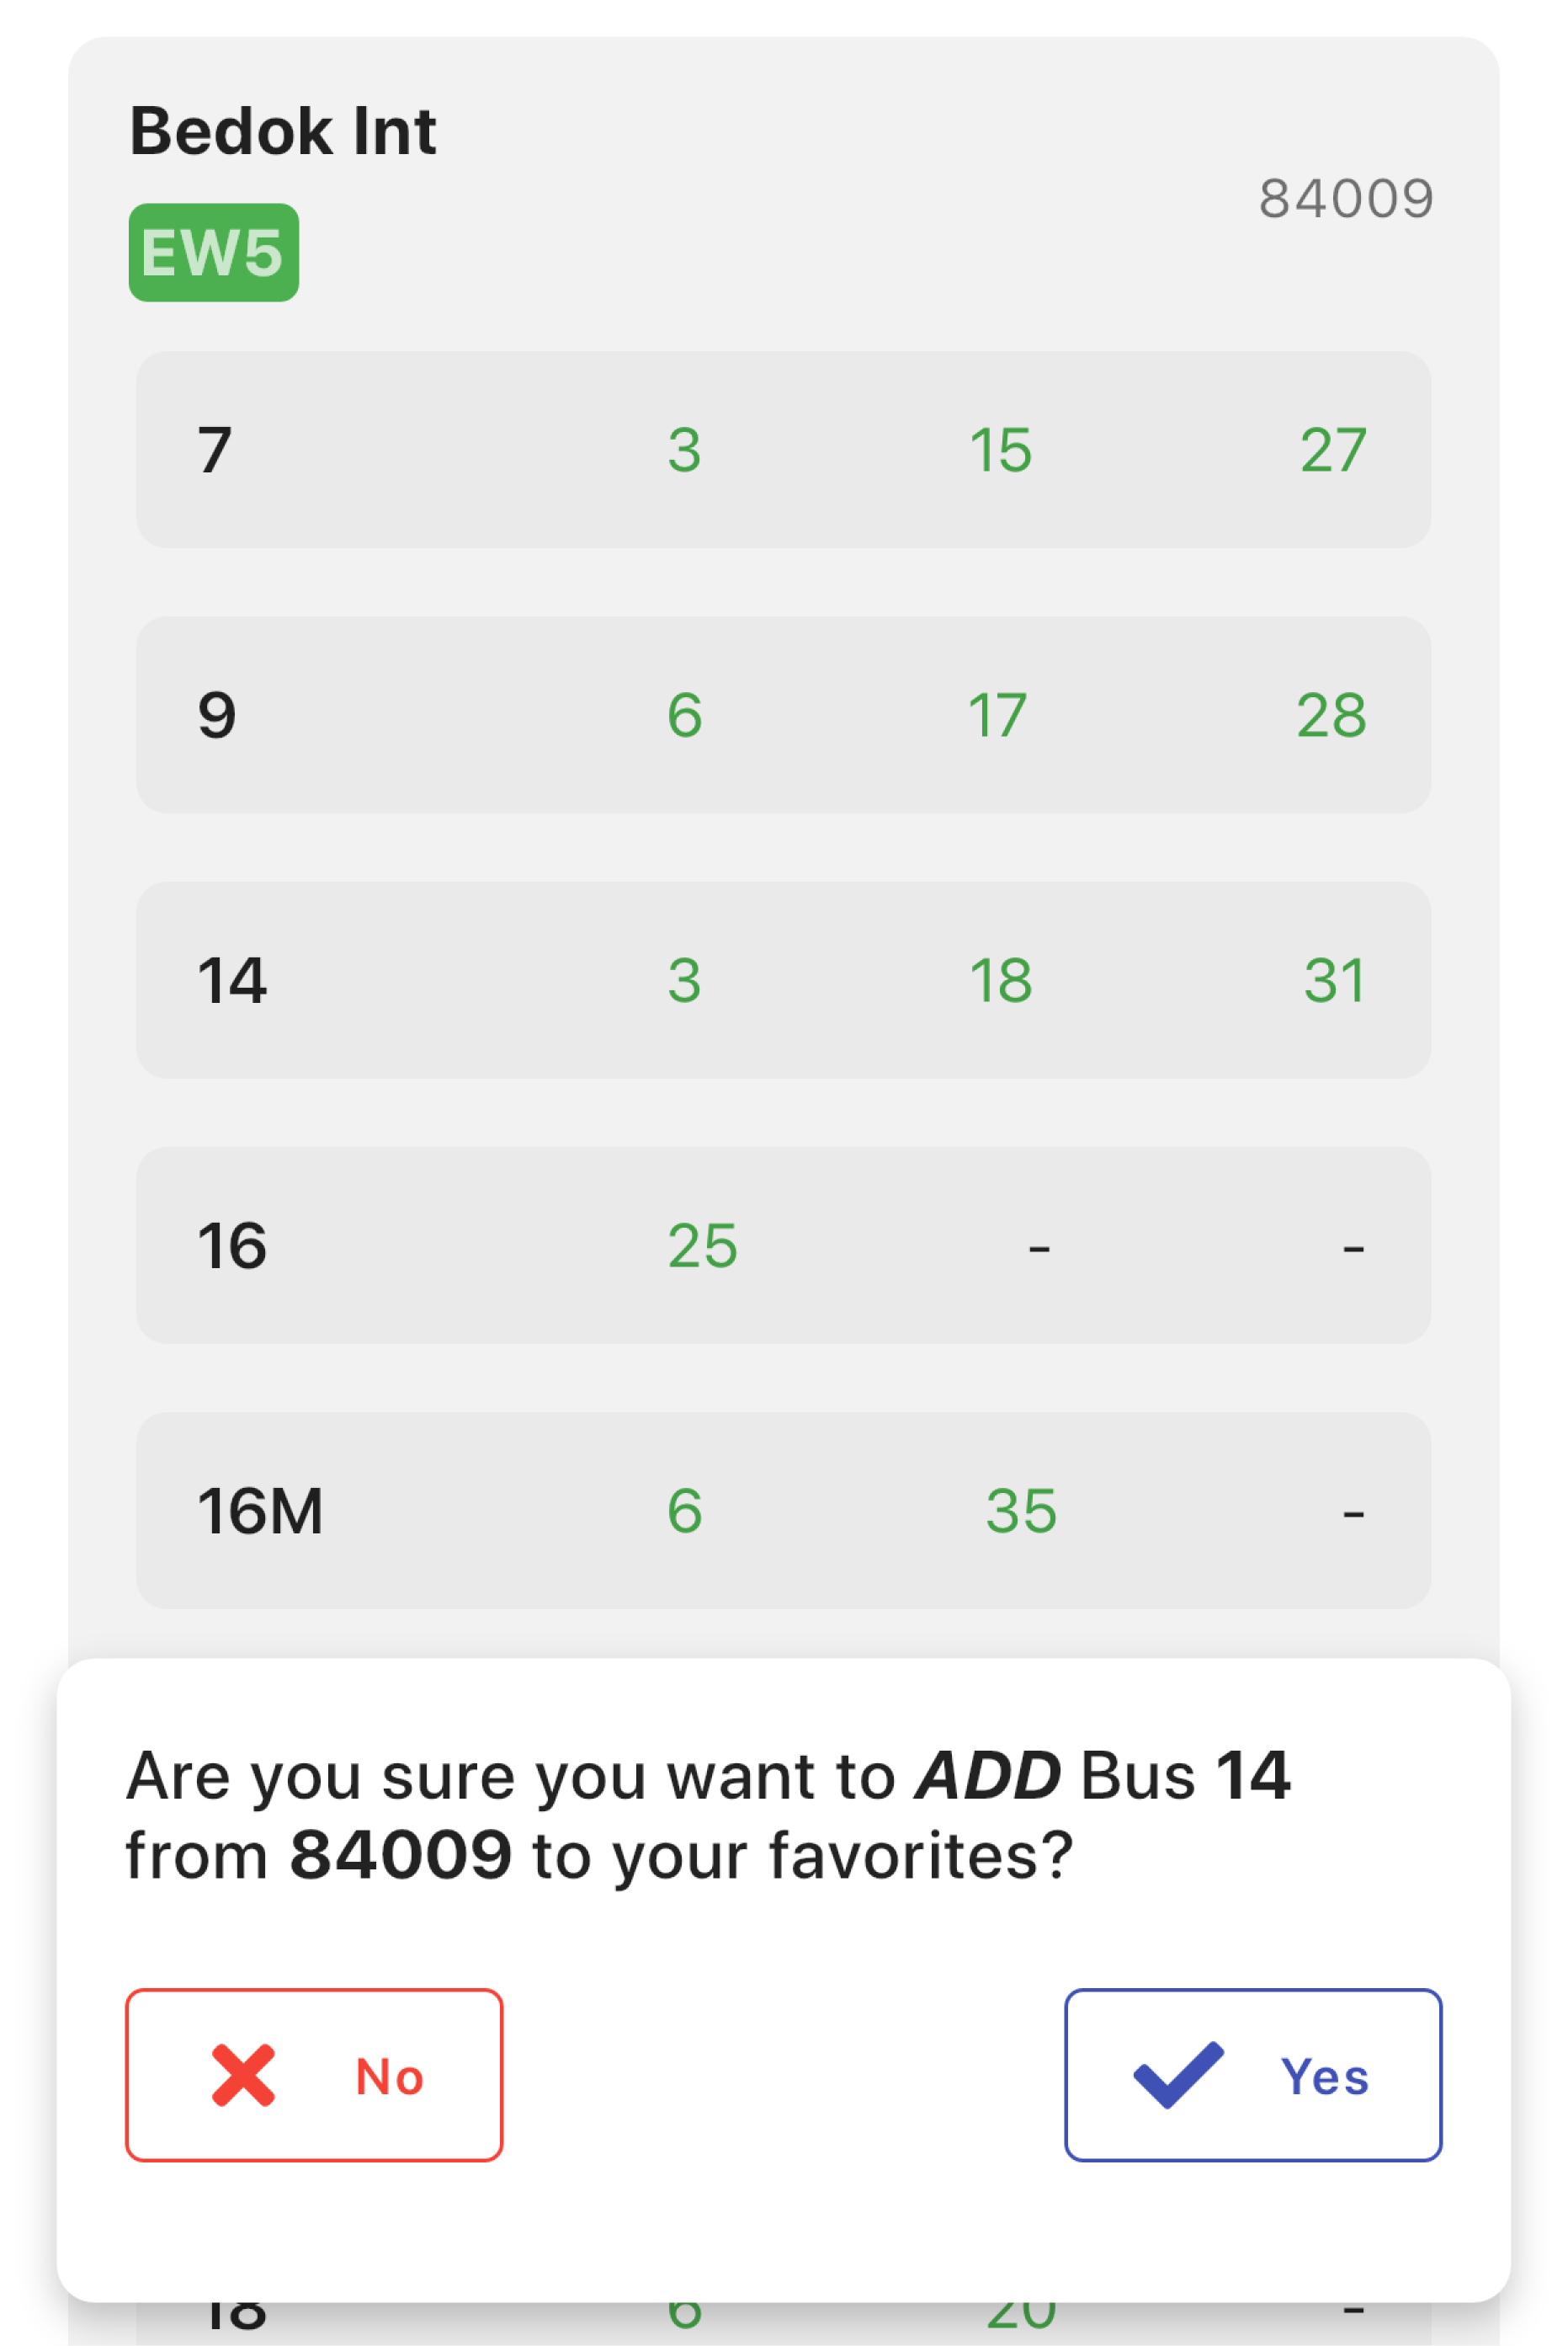The image size is (1568, 2346).
Task: Tap the green EW5 station badge
Action: click(x=213, y=252)
